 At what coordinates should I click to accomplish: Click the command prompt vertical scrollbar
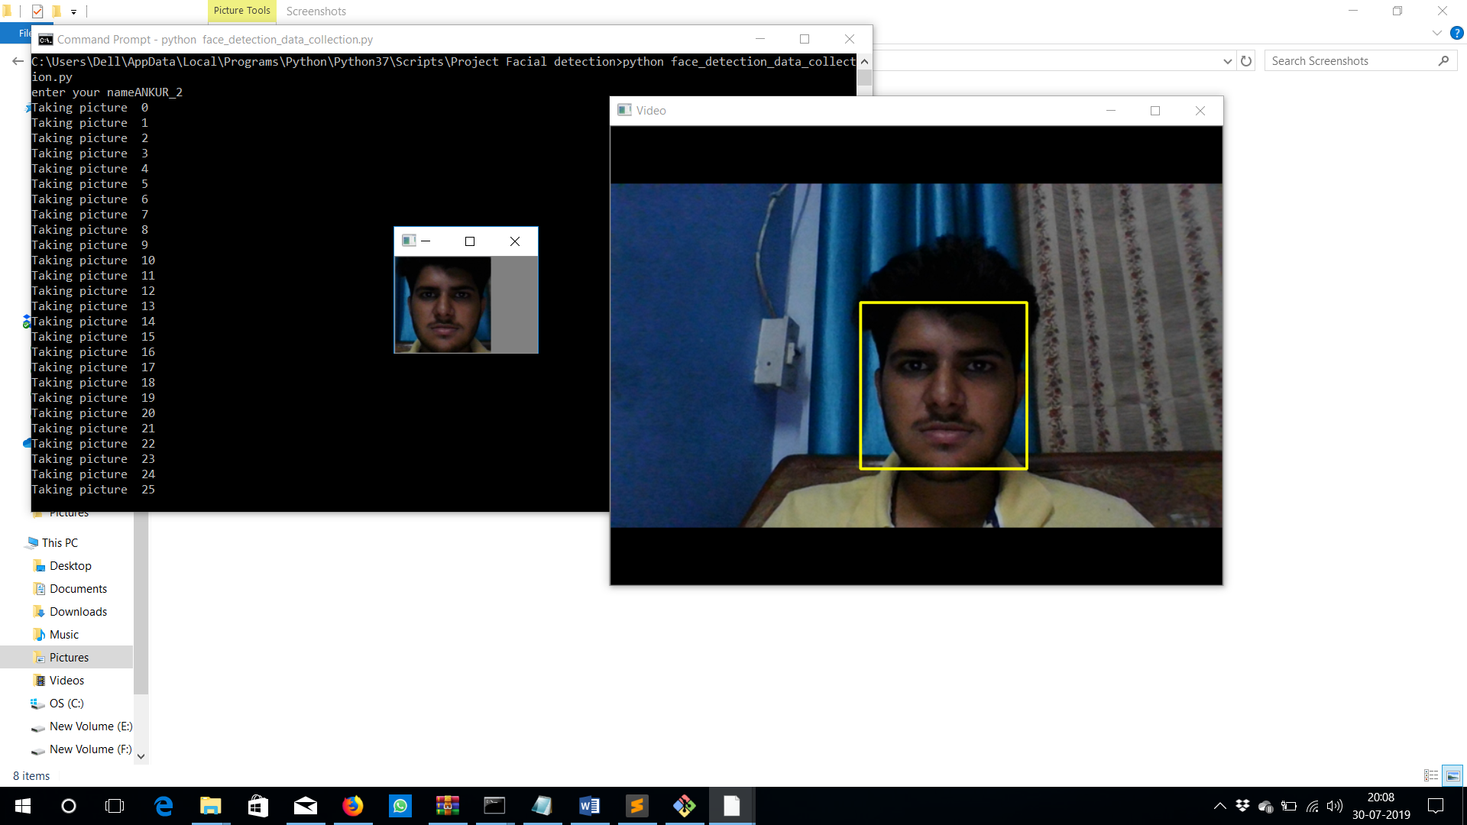click(864, 78)
